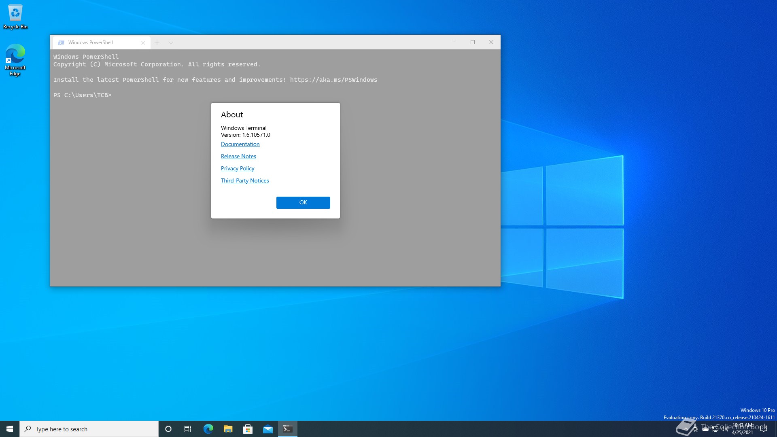Open the OneDrive cloud tray icon

705,429
